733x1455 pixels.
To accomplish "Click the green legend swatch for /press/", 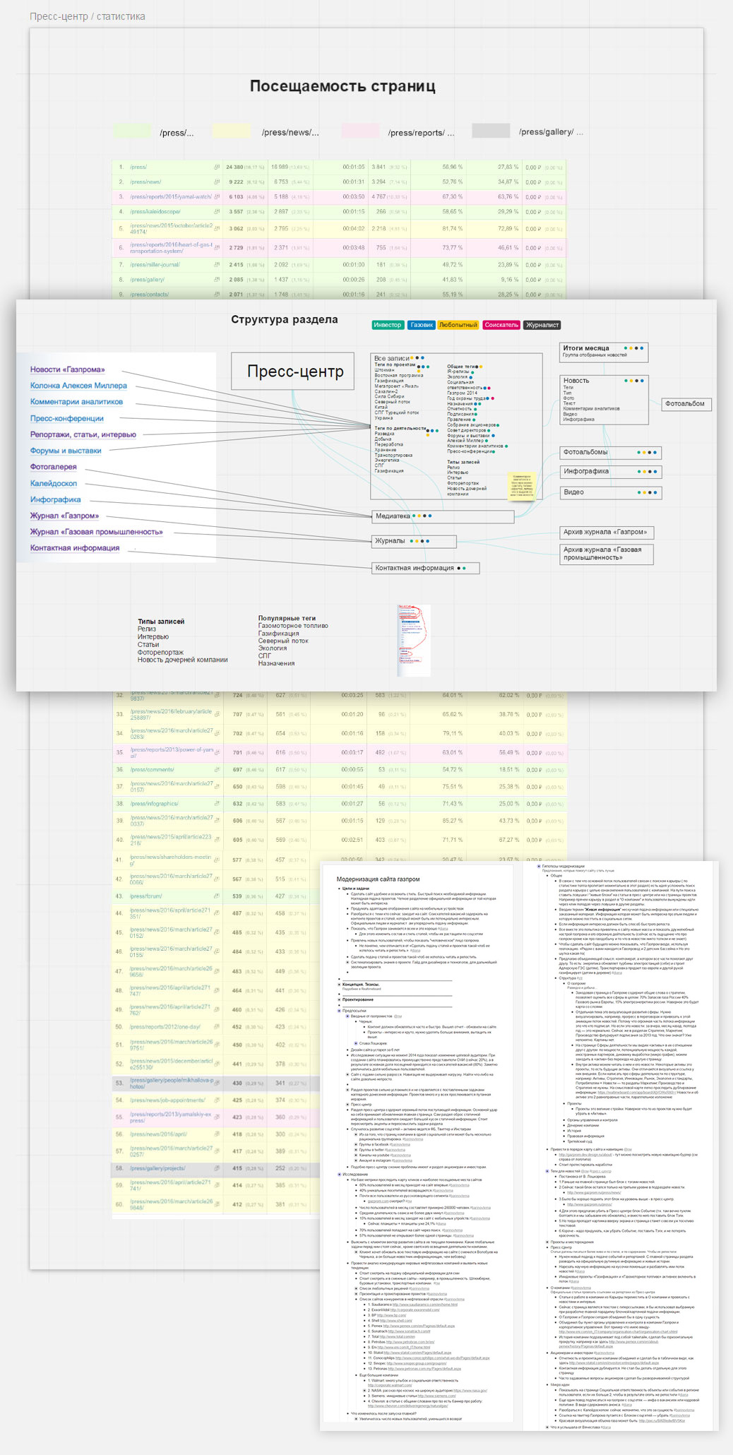I will pyautogui.click(x=132, y=131).
